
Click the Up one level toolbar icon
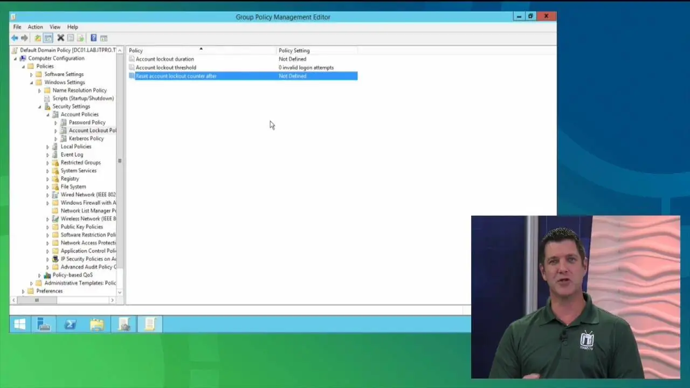tap(37, 38)
